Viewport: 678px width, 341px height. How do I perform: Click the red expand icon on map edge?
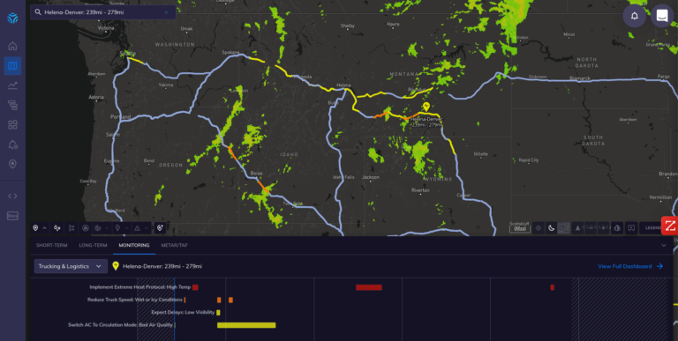670,226
